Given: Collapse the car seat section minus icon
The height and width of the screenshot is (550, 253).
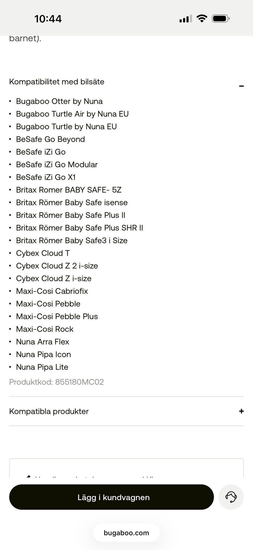Looking at the screenshot, I should 241,86.
